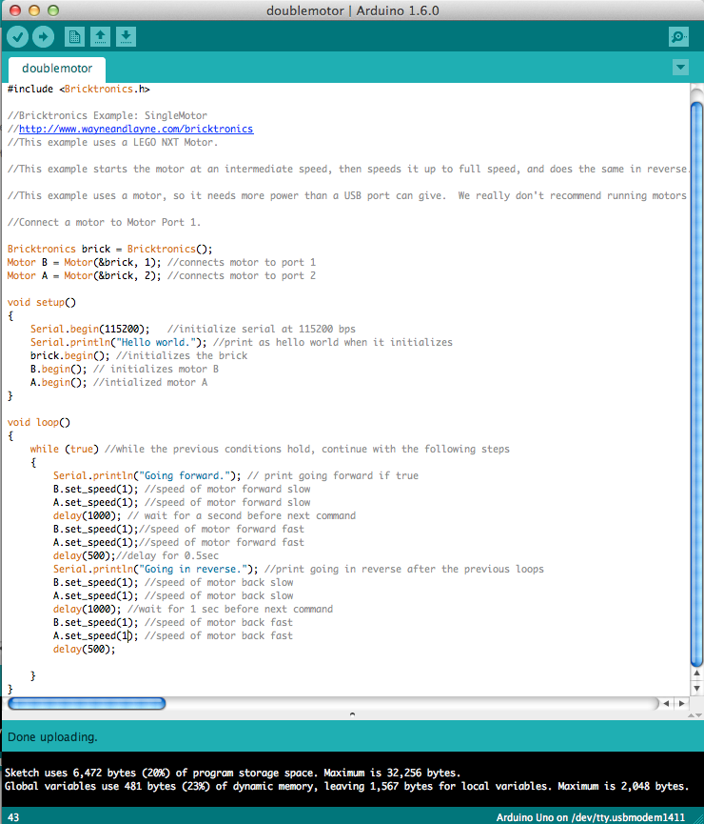Screen dimensions: 704x824
Task: Click the 'Done uploading.' status message
Action: (x=52, y=736)
